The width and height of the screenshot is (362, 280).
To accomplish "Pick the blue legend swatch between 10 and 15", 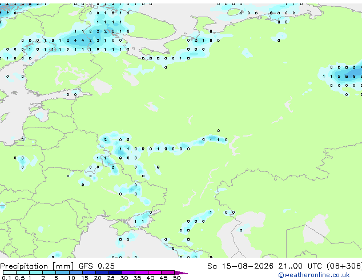I will click(x=76, y=273).
